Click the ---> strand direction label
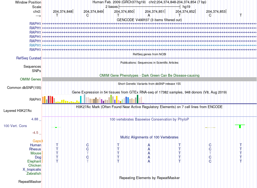 (x=38, y=16)
